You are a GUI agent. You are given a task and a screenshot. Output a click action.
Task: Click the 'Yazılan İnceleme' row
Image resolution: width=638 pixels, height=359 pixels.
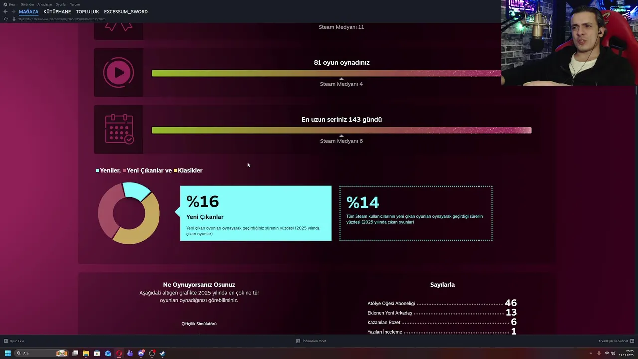[x=442, y=332]
